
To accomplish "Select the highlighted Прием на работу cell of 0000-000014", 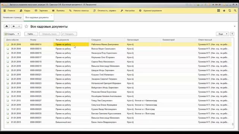I will pos(71,44).
